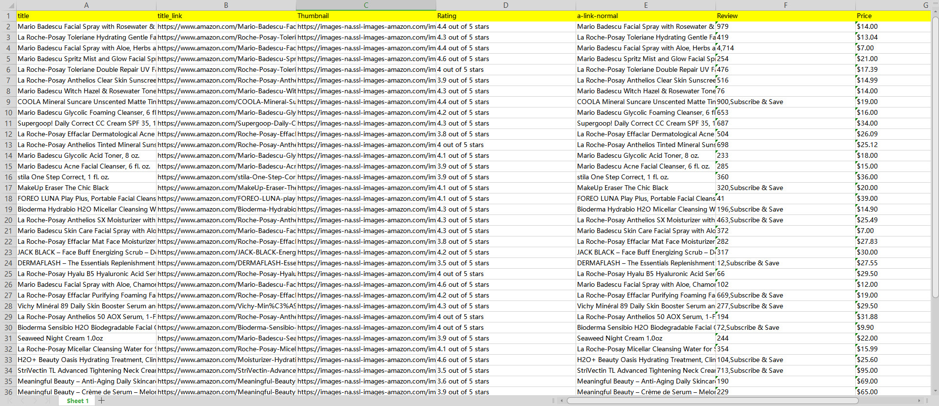Image resolution: width=939 pixels, height=406 pixels.
Task: Select the review cell '41'
Action: [x=785, y=198]
